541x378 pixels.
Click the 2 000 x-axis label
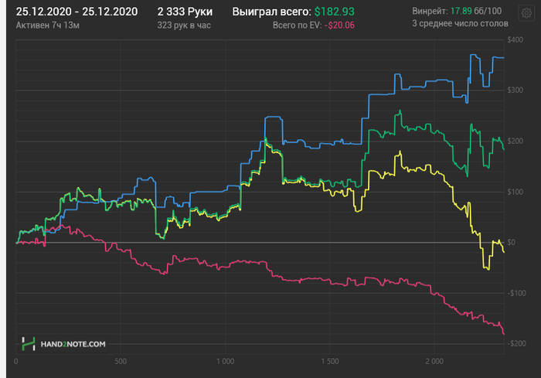[x=434, y=362]
